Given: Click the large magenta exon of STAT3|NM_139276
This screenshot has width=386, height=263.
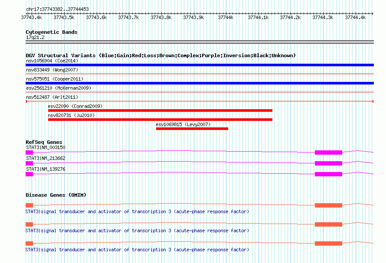Looking at the screenshot, I should pyautogui.click(x=328, y=174).
